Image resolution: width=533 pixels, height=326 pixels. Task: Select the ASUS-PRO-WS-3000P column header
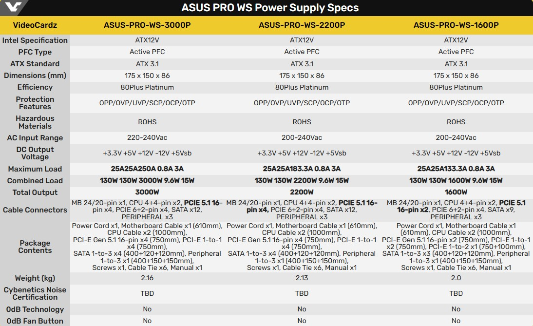(x=147, y=25)
